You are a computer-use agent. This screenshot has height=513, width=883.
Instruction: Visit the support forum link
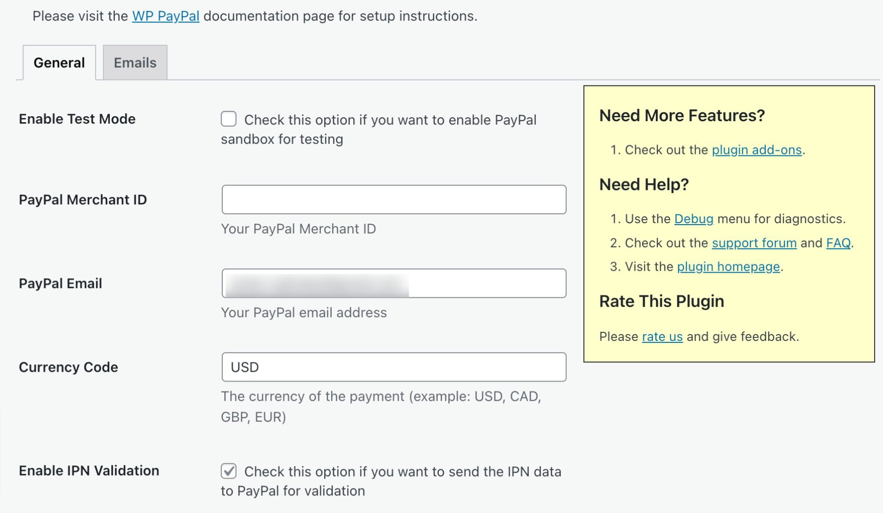click(x=754, y=243)
